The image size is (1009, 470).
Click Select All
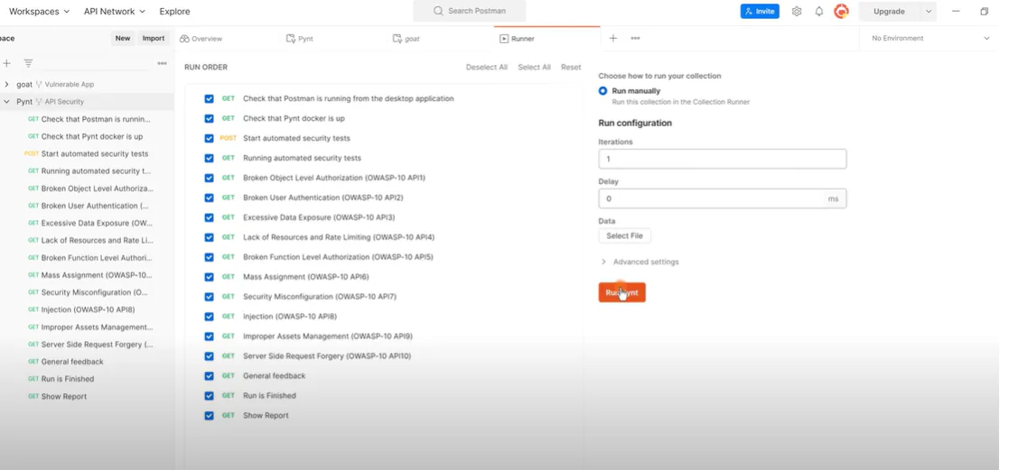[x=534, y=67]
